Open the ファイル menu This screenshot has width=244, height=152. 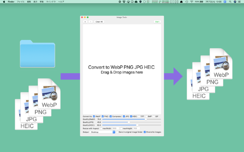click(21, 2)
